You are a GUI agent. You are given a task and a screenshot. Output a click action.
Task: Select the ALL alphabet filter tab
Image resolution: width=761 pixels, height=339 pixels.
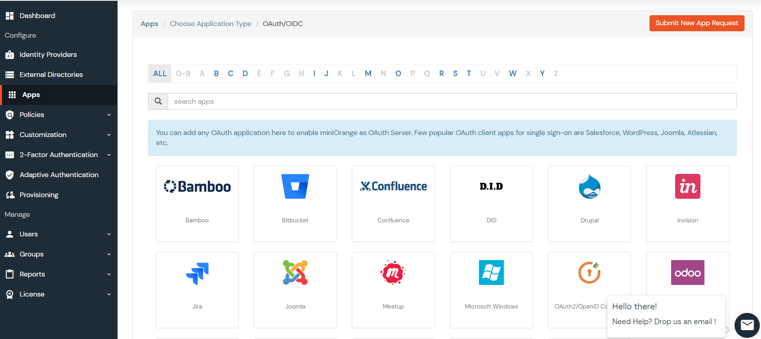pos(160,73)
